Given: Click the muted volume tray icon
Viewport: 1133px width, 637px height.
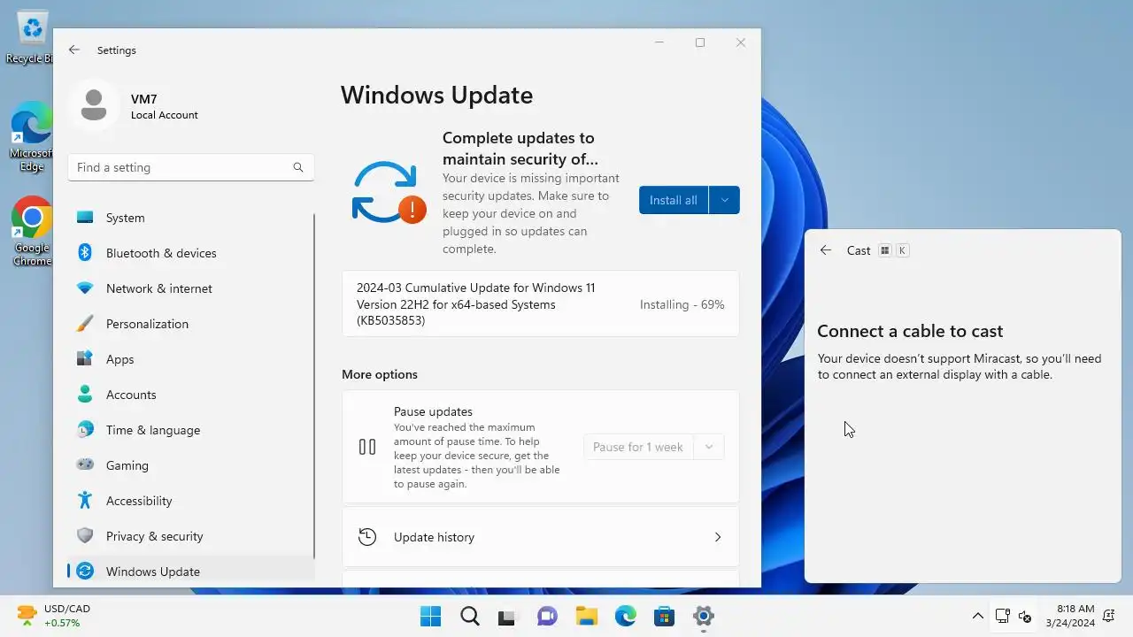Looking at the screenshot, I should click(1026, 616).
